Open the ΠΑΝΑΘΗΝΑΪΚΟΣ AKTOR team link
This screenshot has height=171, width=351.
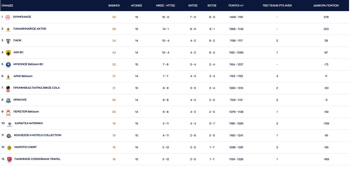pyautogui.click(x=30, y=29)
